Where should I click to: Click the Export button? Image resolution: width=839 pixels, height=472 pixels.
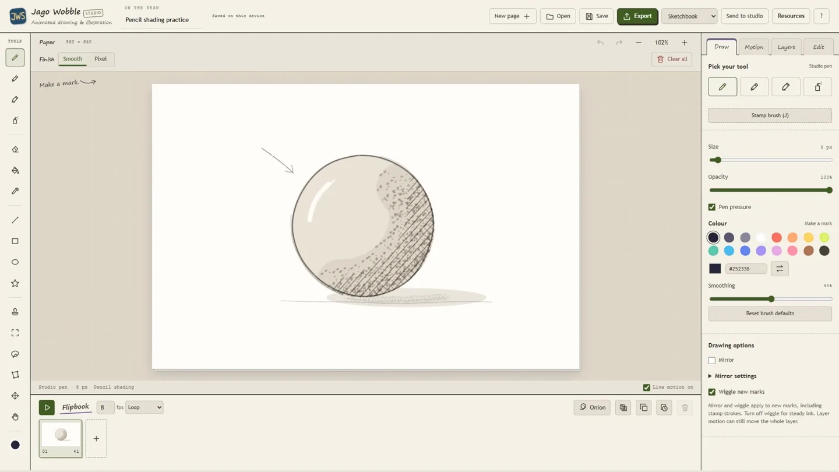(x=637, y=16)
